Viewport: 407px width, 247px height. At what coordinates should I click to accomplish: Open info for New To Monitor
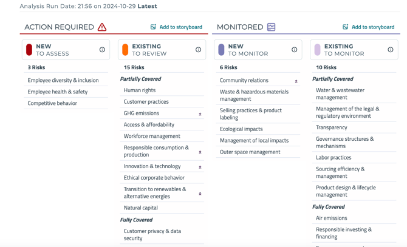pos(294,50)
